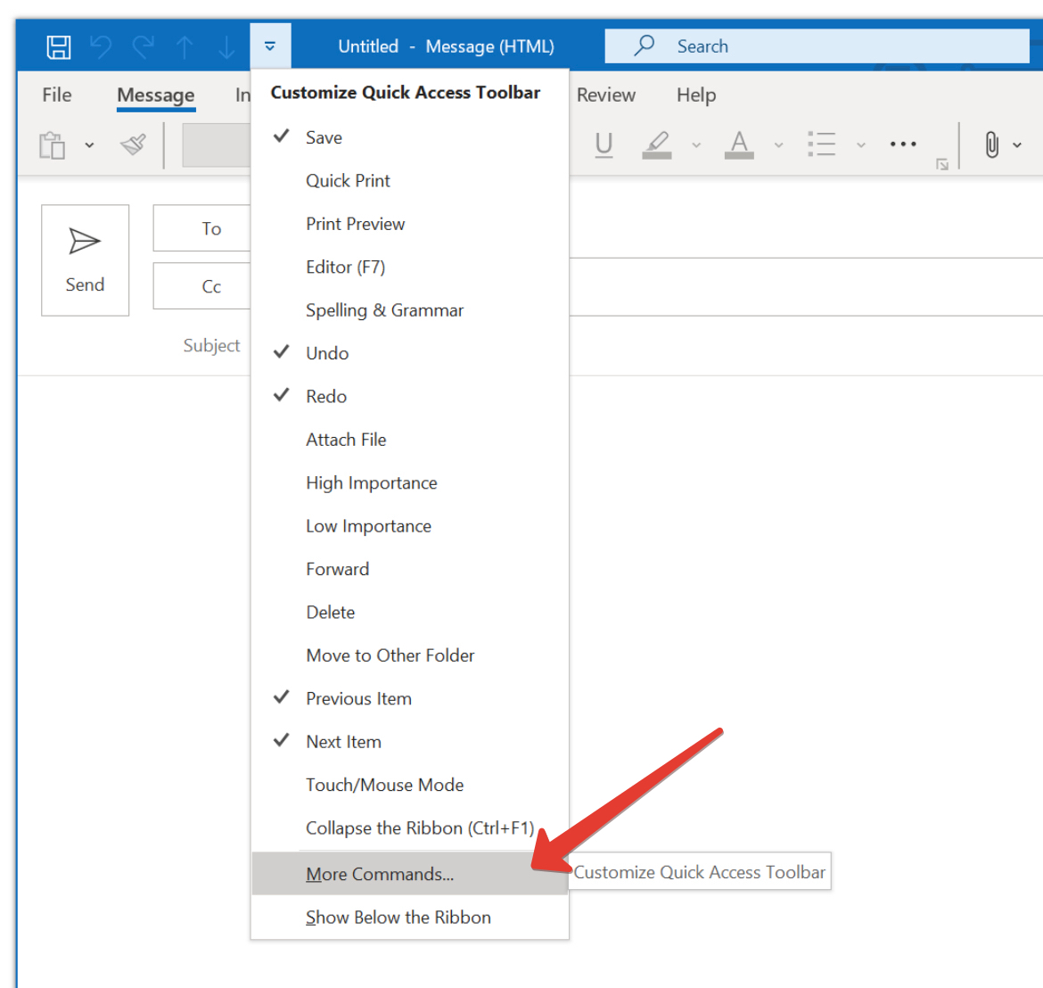Click the Paste clipboard icon
The width and height of the screenshot is (1043, 988).
(53, 144)
